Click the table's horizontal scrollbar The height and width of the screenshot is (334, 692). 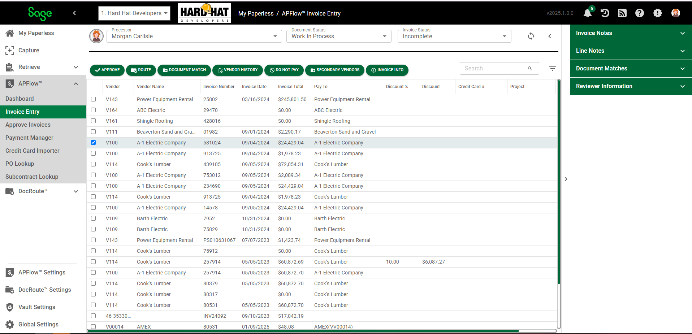click(x=303, y=331)
